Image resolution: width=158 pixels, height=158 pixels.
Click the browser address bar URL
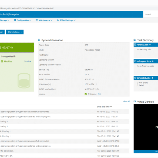tap(27, 8)
